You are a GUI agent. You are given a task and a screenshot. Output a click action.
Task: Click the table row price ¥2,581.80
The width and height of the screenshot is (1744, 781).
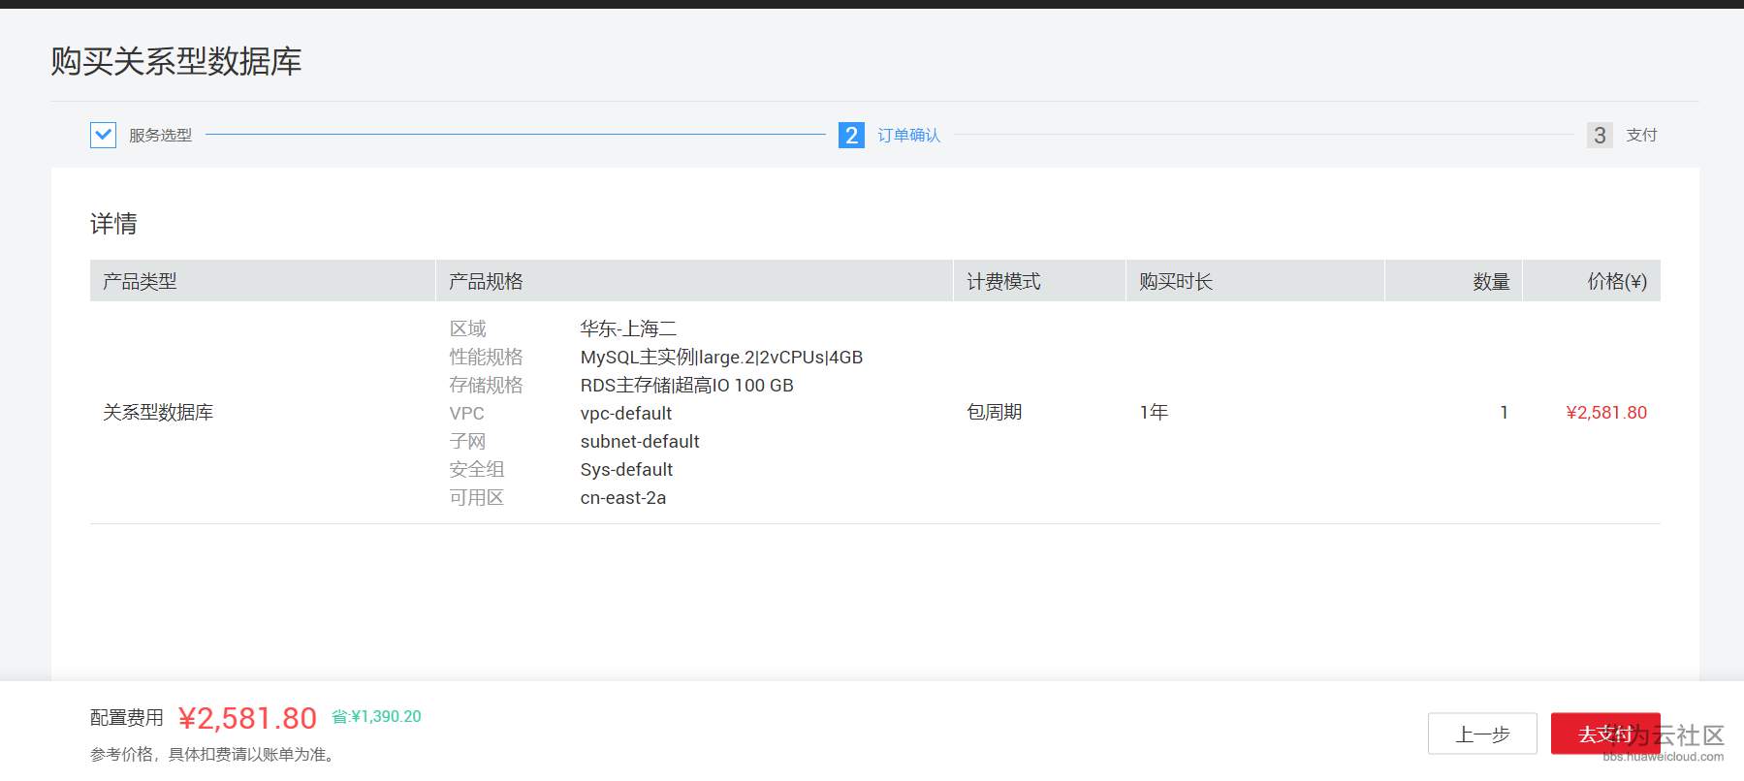tap(1606, 412)
